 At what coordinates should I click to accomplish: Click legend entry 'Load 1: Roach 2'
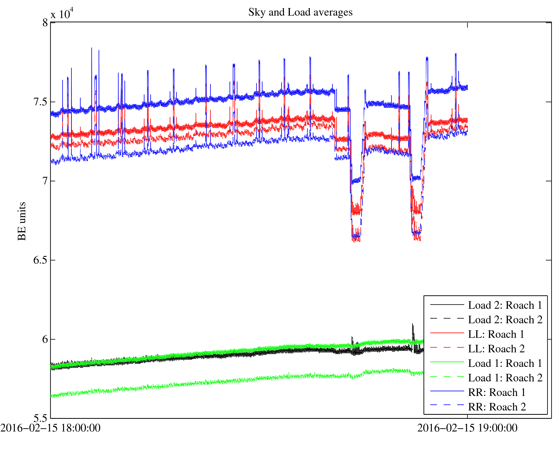coord(505,378)
